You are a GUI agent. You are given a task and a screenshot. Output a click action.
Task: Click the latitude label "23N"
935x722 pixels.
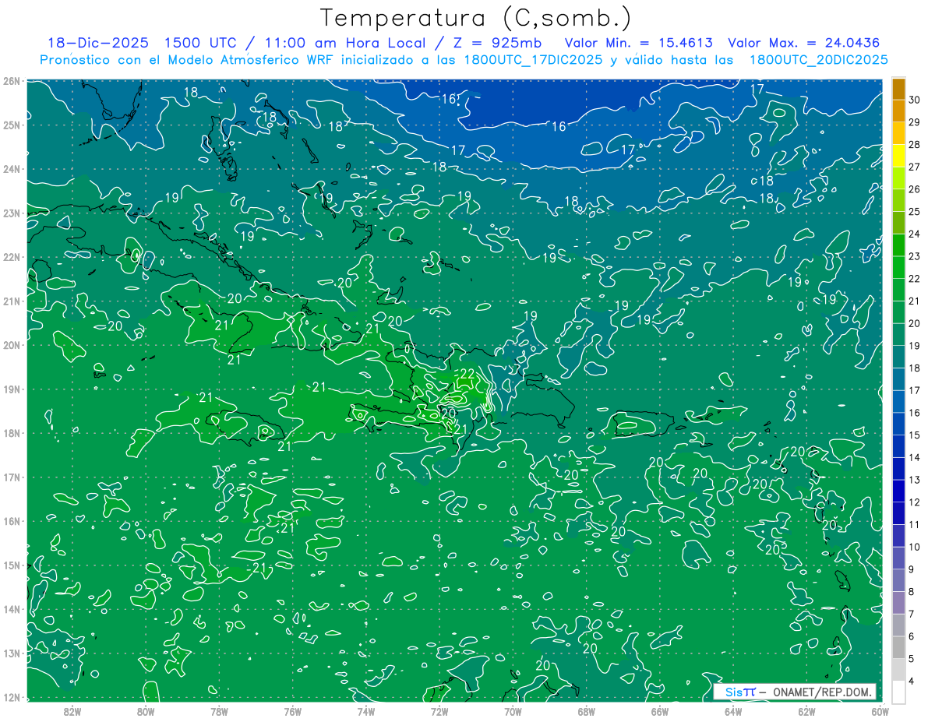point(11,213)
